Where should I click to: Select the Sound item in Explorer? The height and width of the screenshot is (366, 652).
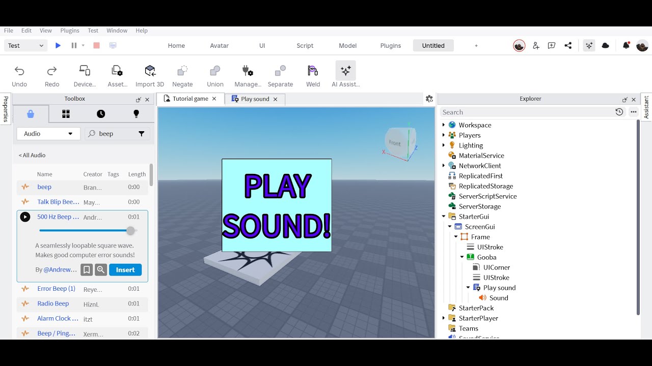coord(499,298)
